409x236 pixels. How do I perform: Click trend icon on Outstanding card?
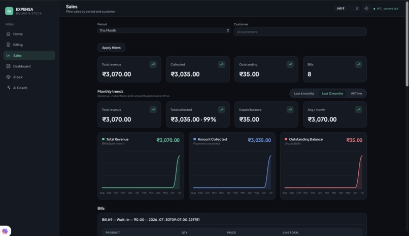290,64
